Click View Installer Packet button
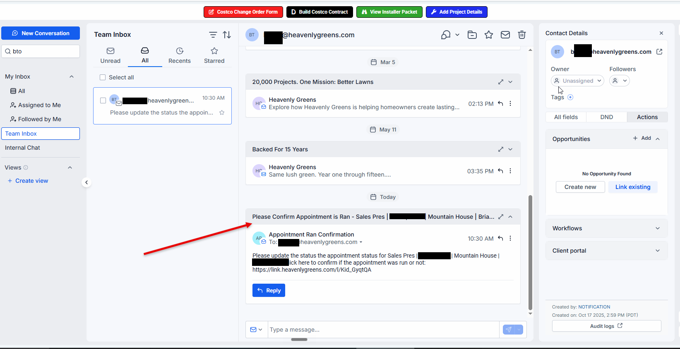Image resolution: width=680 pixels, height=349 pixels. pos(389,12)
